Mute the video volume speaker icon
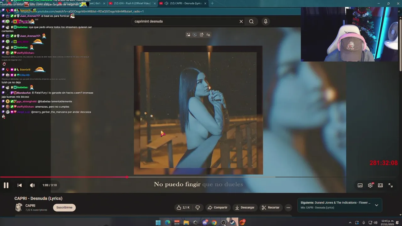 point(32,185)
